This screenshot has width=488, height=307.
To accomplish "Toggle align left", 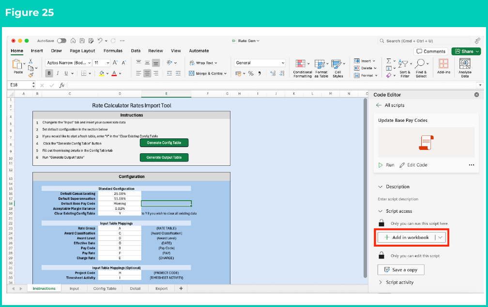I will tap(138, 73).
